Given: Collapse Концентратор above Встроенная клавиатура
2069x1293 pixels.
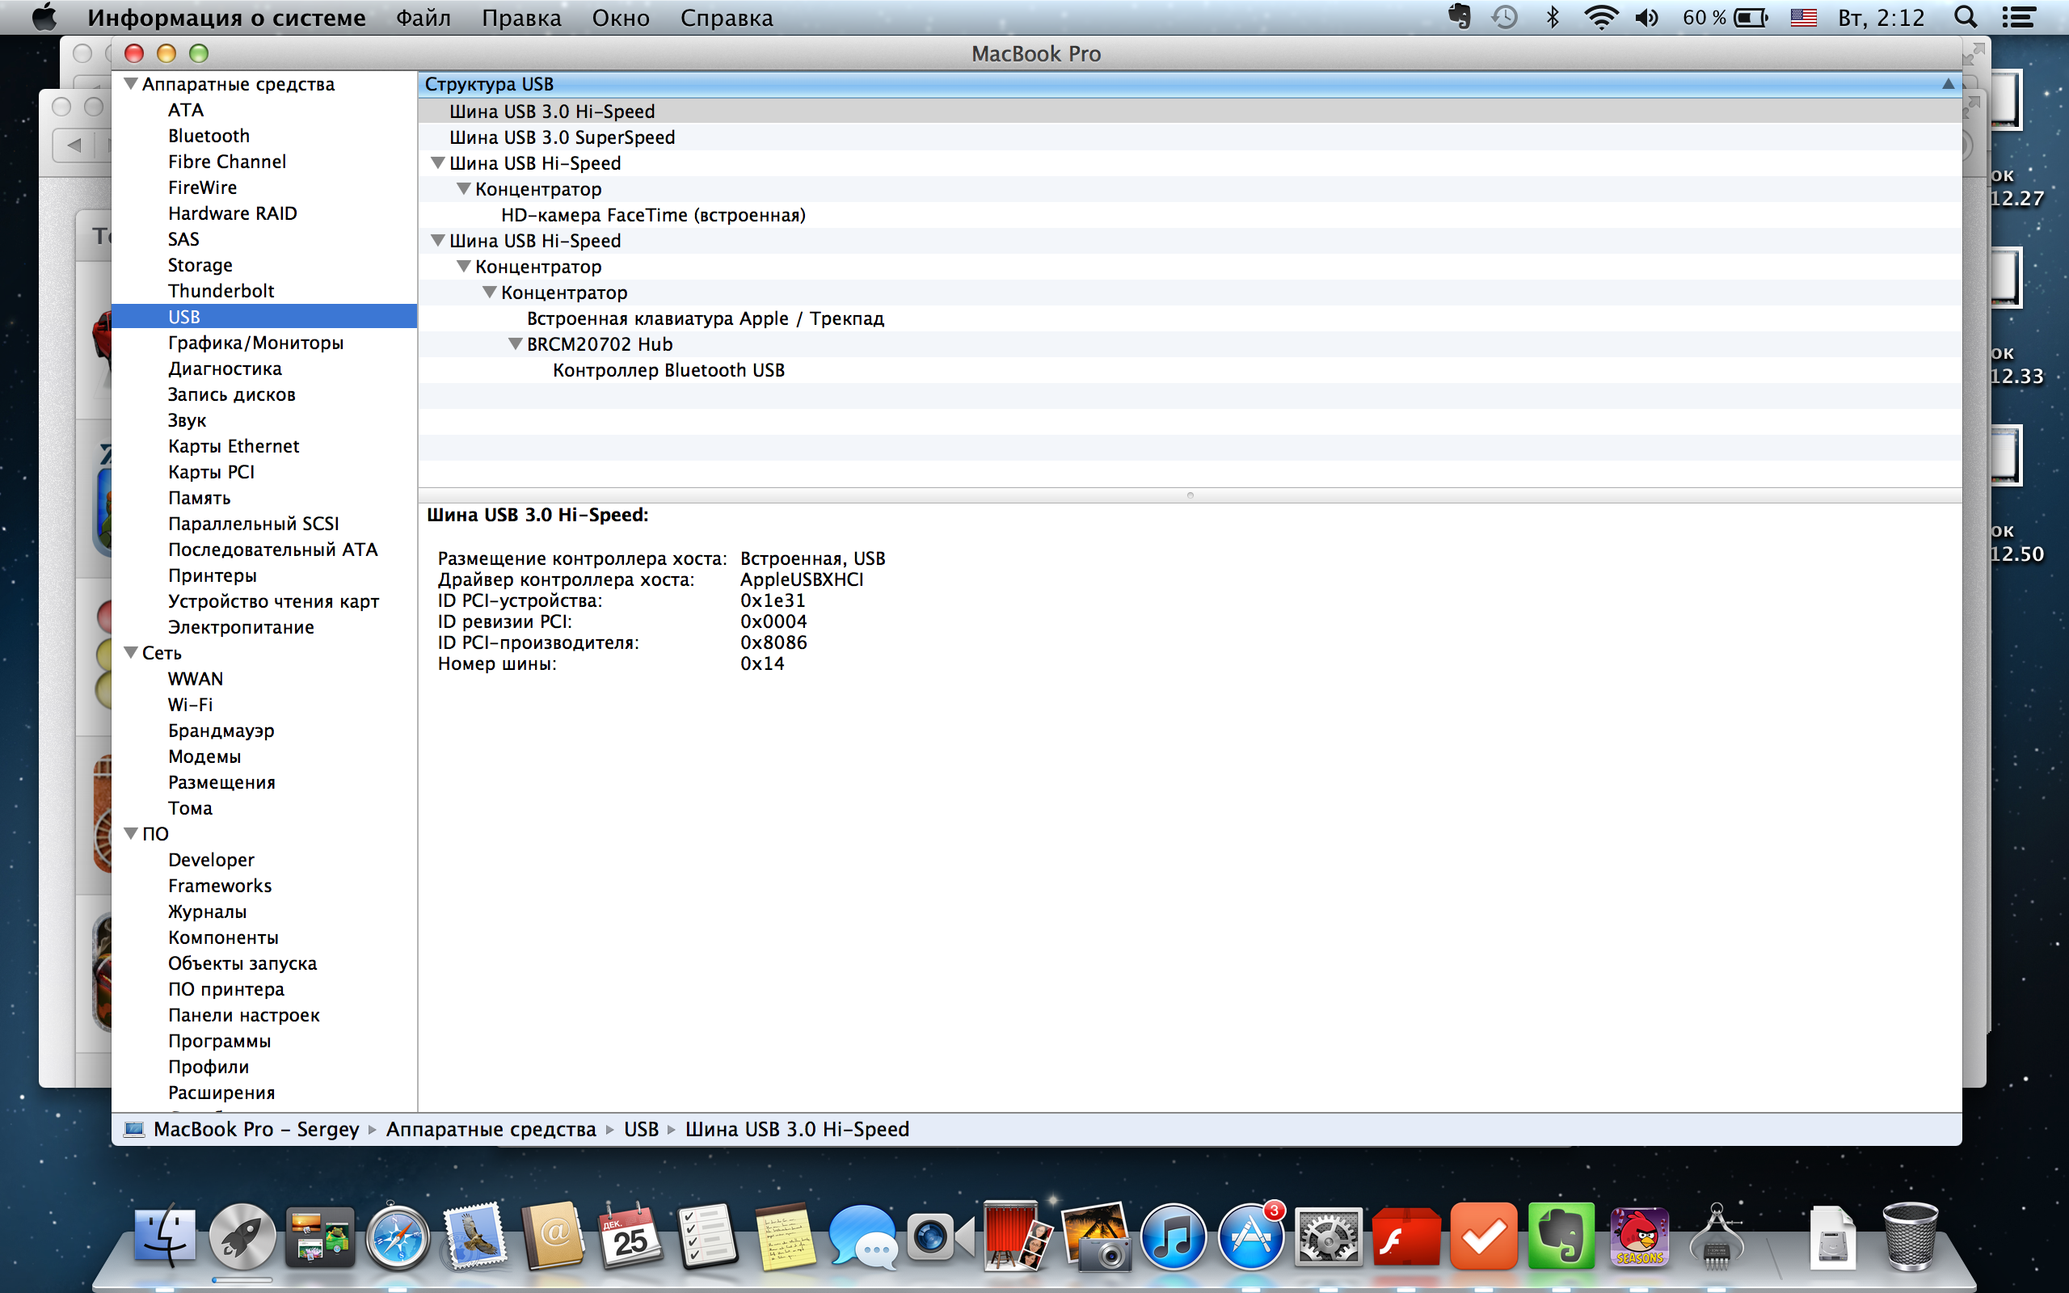Looking at the screenshot, I should pyautogui.click(x=490, y=292).
